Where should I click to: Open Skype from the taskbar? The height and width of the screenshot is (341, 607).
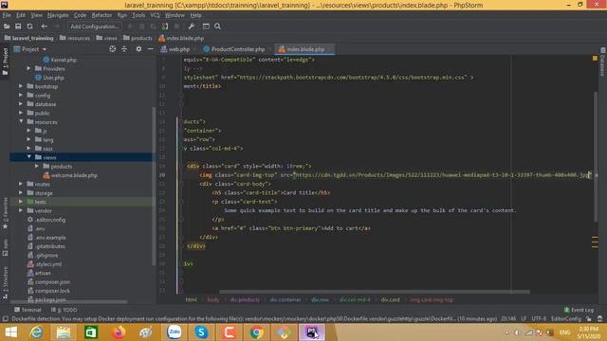pos(201,332)
